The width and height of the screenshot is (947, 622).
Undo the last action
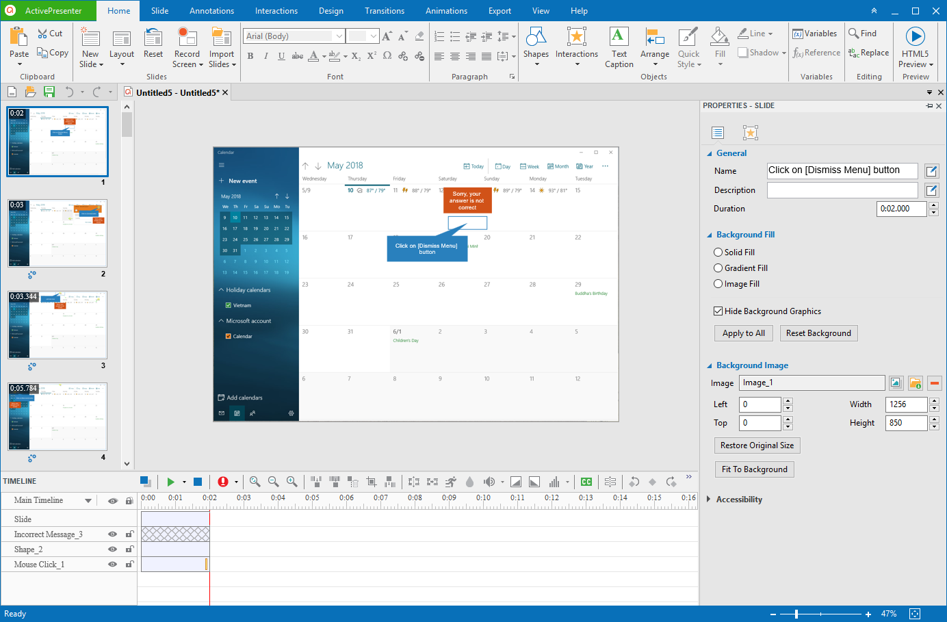[x=69, y=92]
